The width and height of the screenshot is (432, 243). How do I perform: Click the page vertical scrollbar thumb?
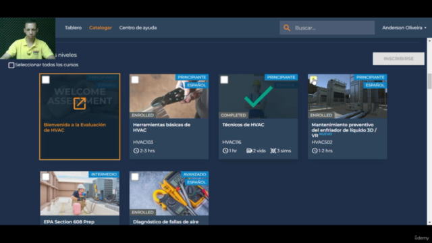click(x=429, y=81)
